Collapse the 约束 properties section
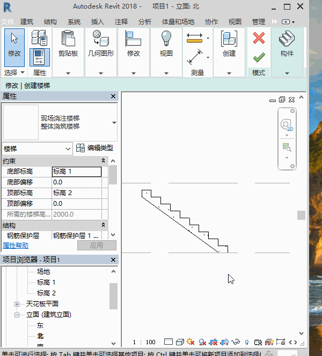 pyautogui.click(x=104, y=161)
